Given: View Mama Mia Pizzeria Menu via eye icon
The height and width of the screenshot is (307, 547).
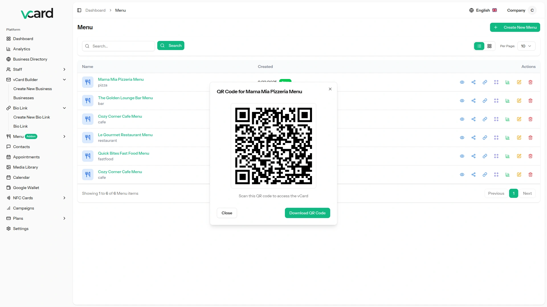Looking at the screenshot, I should (462, 82).
